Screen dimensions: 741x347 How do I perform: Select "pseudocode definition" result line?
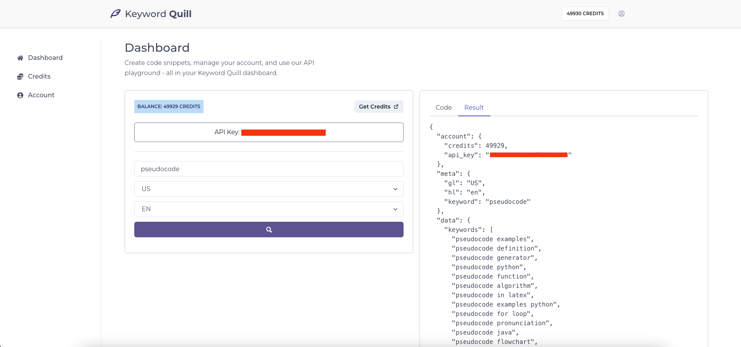click(x=497, y=249)
